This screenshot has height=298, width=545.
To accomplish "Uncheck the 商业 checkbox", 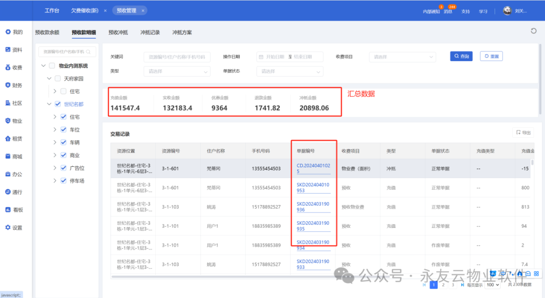I will pos(63,155).
